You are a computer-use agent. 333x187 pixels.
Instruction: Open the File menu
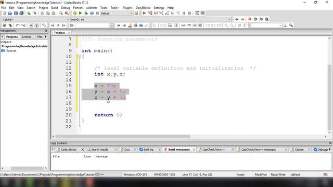4,8
